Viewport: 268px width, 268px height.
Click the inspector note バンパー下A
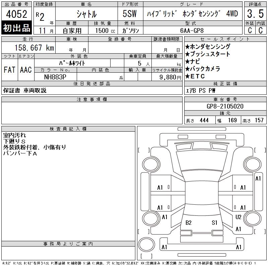(x=20, y=153)
